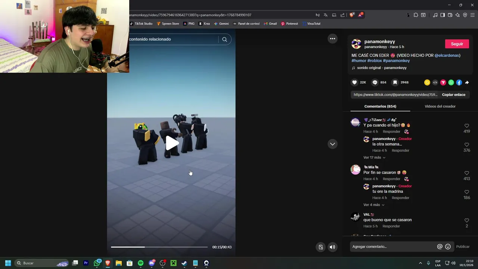Go to next video with down chevron
This screenshot has width=478, height=269.
(332, 144)
